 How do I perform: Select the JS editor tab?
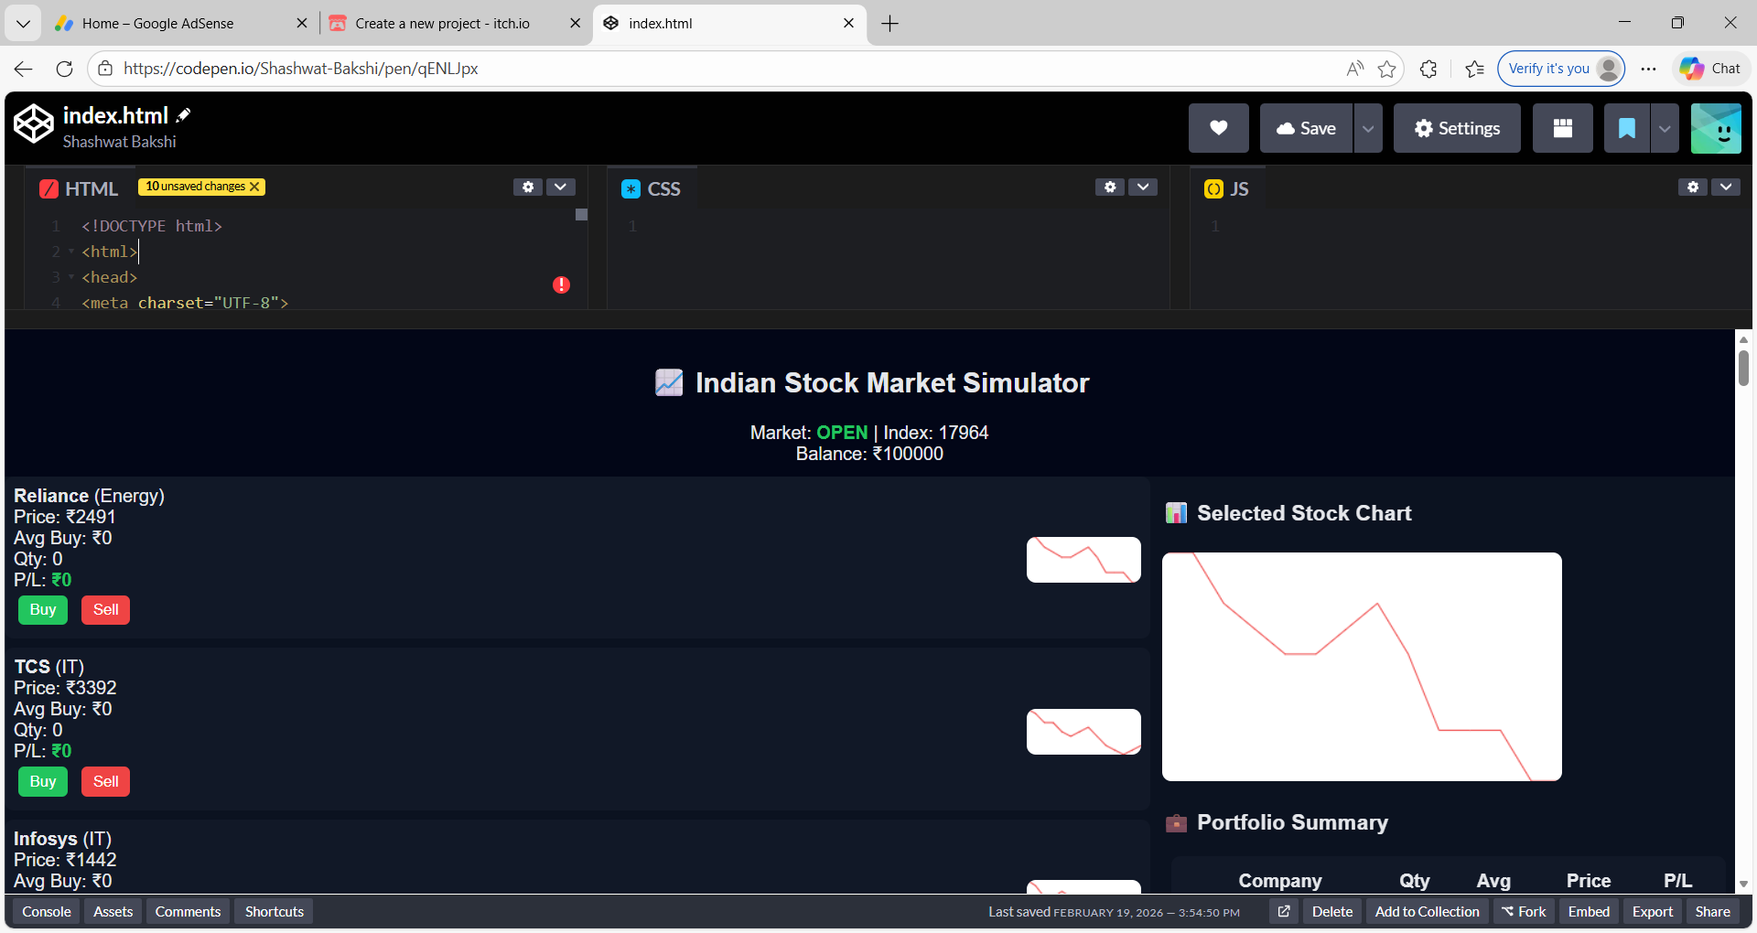[x=1227, y=188]
